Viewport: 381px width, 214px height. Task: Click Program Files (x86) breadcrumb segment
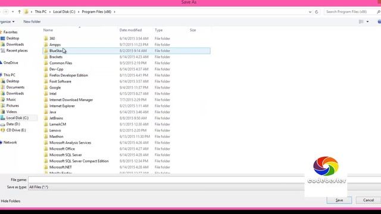96,12
